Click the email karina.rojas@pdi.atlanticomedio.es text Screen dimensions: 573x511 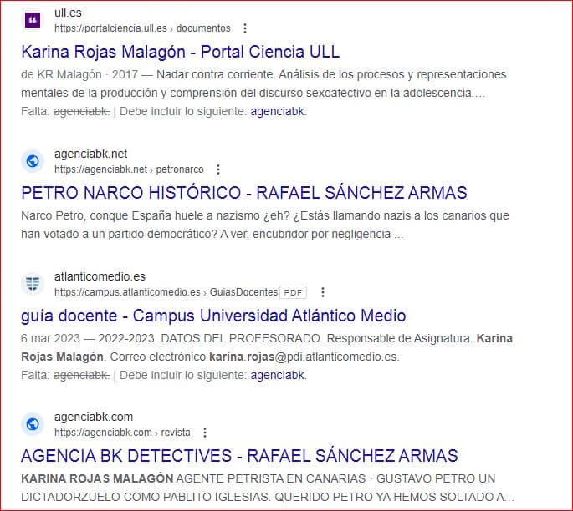(304, 357)
